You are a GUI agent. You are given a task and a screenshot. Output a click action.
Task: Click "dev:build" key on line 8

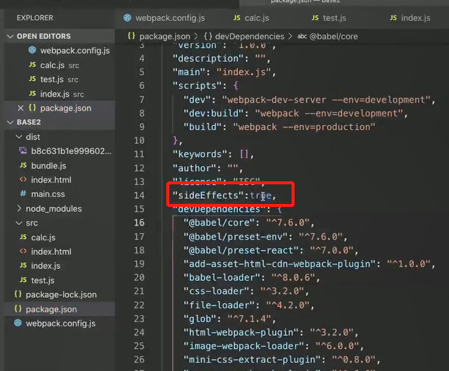[213, 113]
